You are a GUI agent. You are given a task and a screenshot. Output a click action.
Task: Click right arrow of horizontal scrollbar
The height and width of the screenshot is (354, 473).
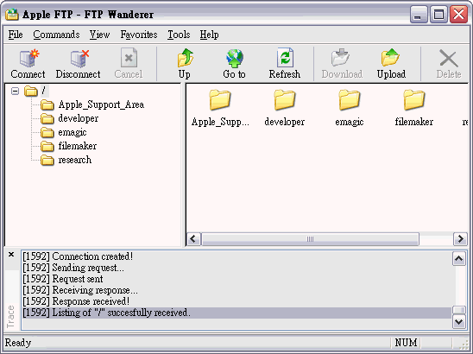click(x=460, y=239)
